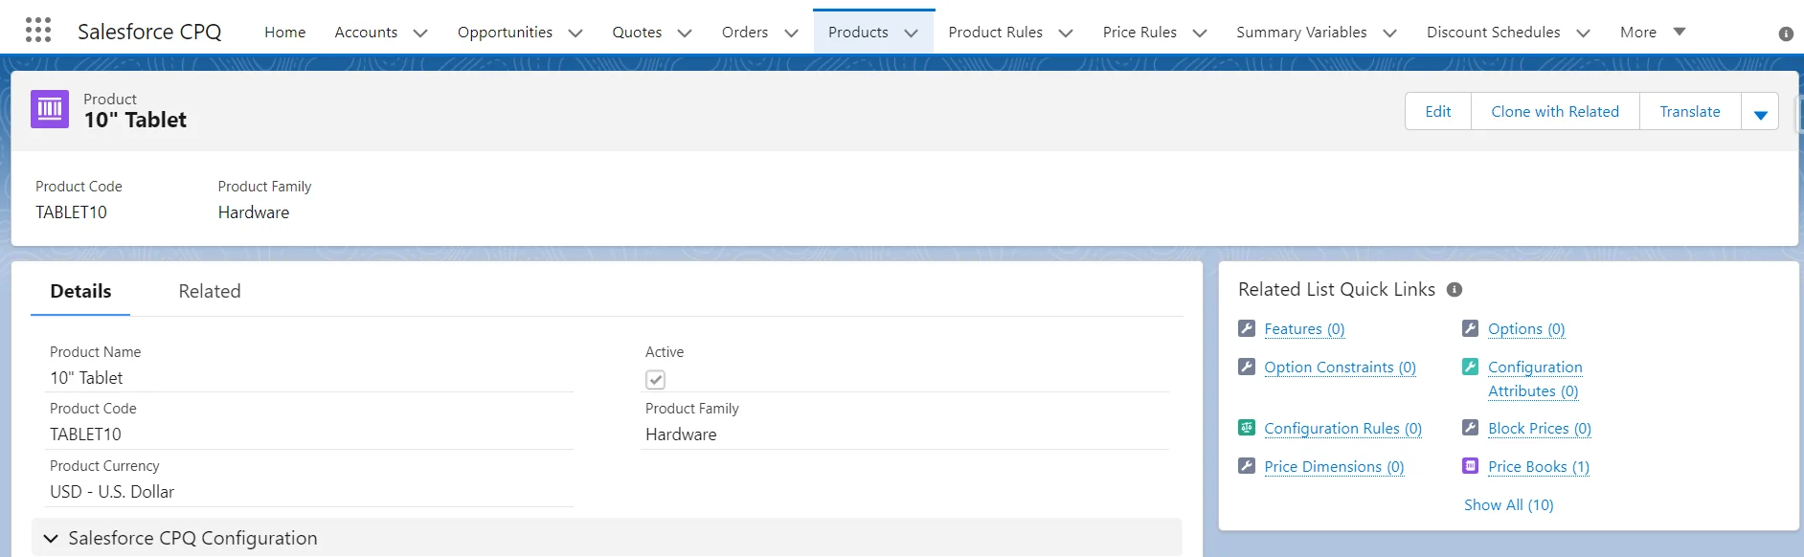
Task: Open the Features (0) link
Action: pyautogui.click(x=1304, y=329)
